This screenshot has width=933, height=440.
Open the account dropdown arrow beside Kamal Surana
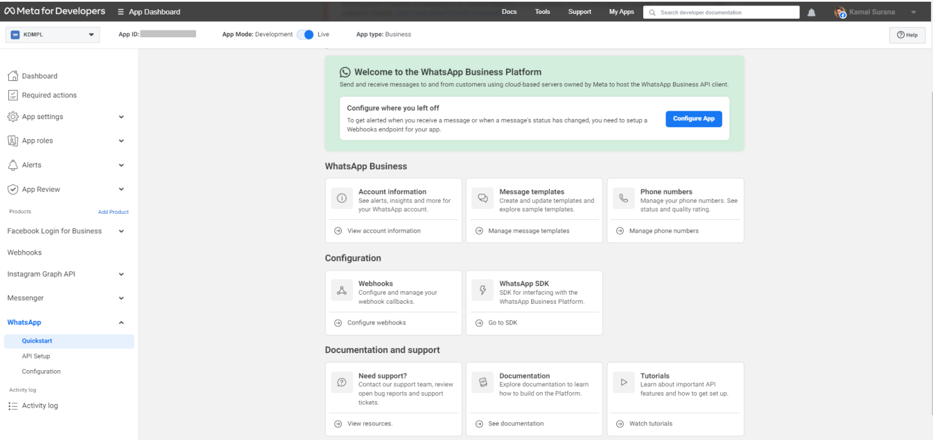pyautogui.click(x=913, y=12)
